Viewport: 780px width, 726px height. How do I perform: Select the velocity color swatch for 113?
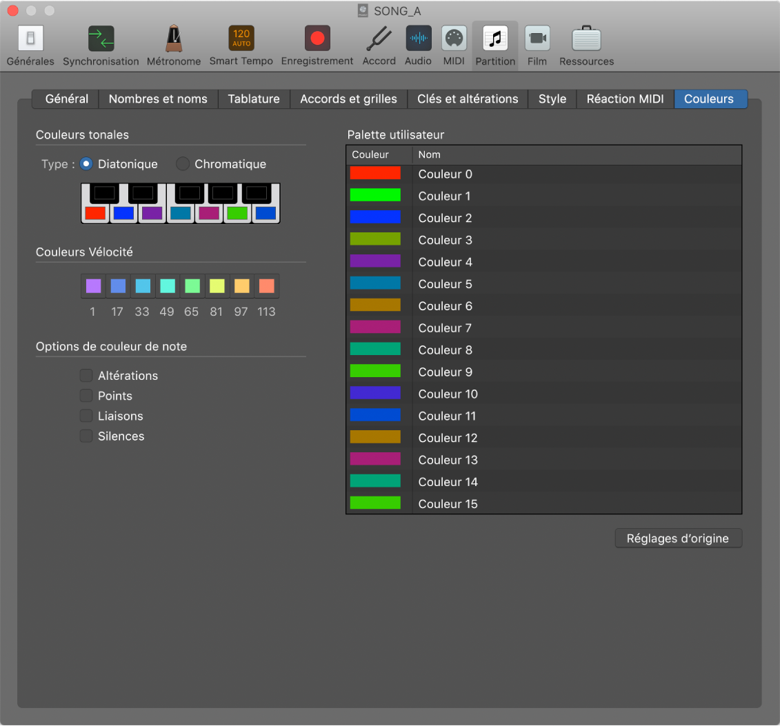(x=267, y=285)
